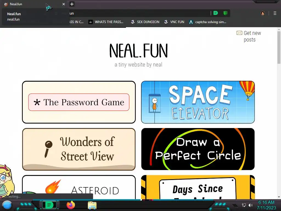Viewport: 281px width, 211px height.
Task: Open the Asteroid card
Action: point(79,187)
